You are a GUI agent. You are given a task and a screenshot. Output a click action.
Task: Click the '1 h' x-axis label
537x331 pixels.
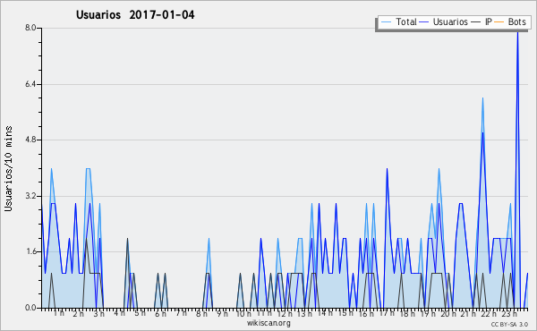pyautogui.click(x=59, y=313)
